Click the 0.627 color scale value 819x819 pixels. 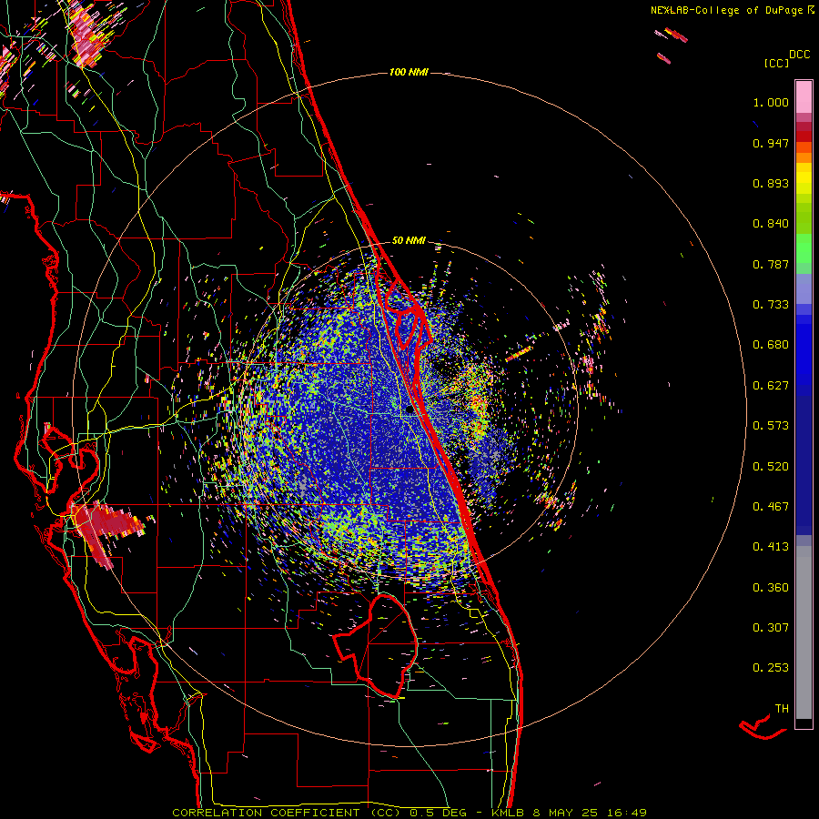(771, 386)
